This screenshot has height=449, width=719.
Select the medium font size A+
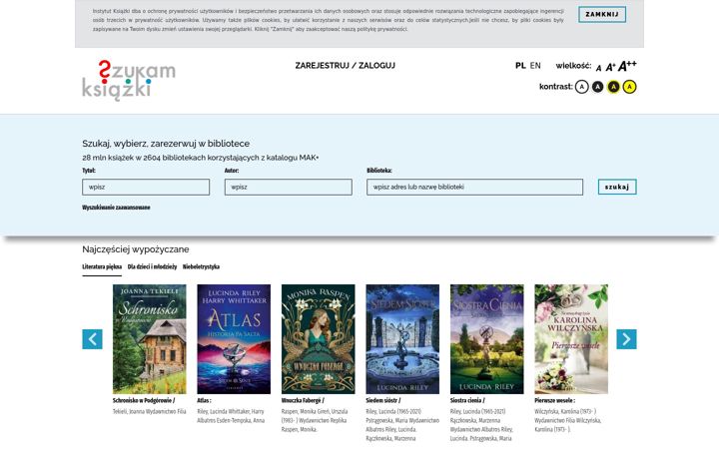click(610, 67)
